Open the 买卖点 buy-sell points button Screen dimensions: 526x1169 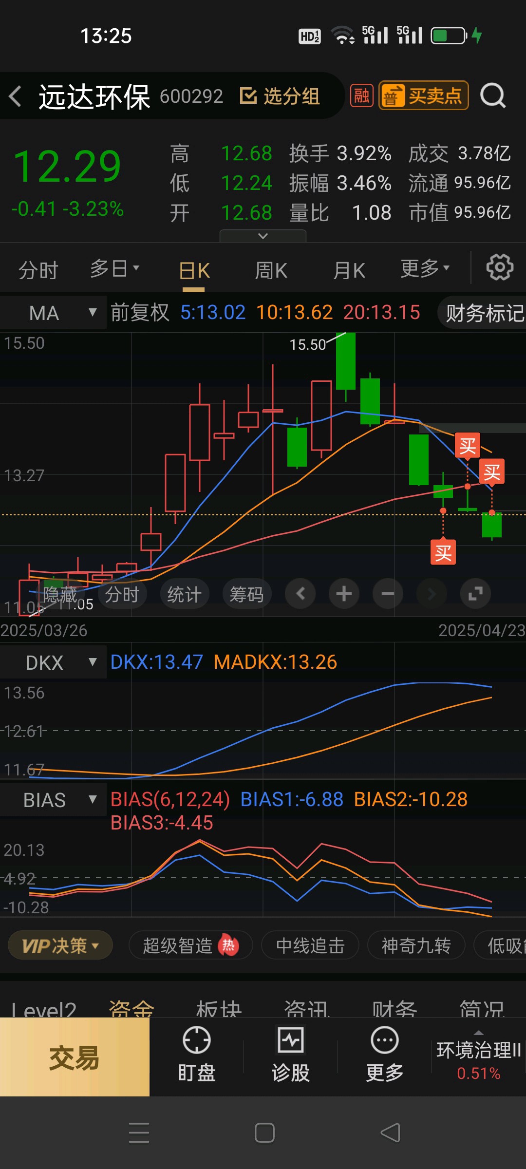423,95
